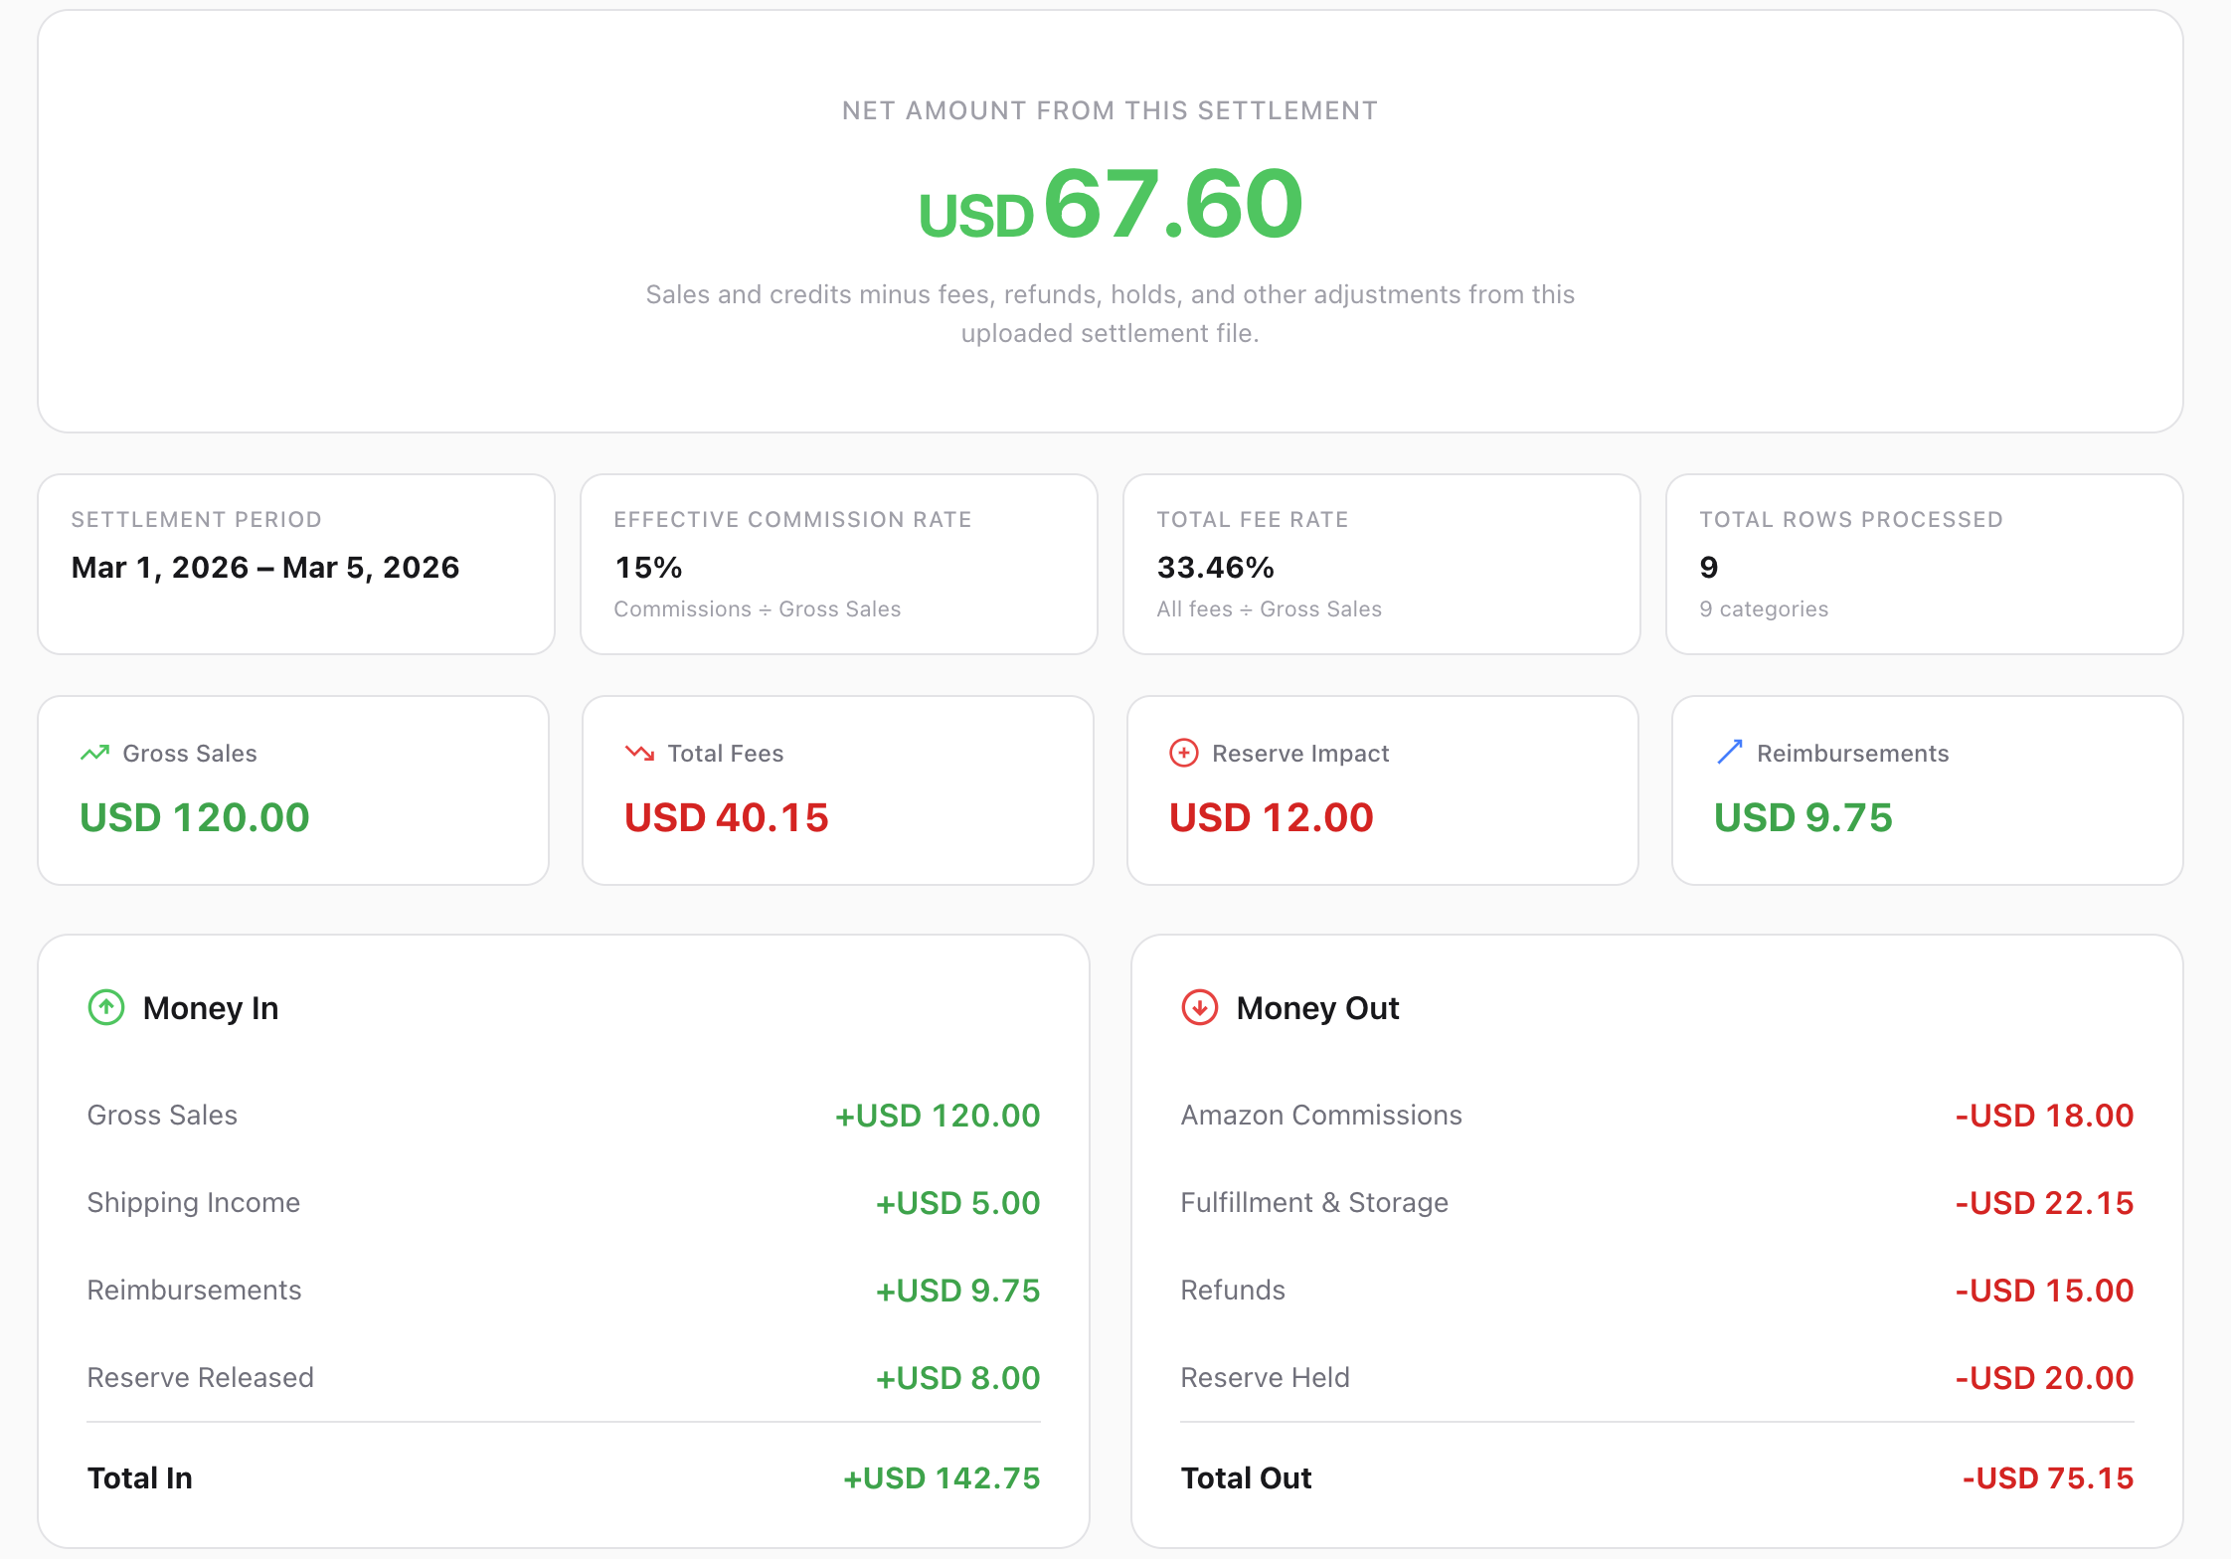Screen dimensions: 2231x1559
Task: Open the Effective Commission Rate card
Action: tap(838, 565)
